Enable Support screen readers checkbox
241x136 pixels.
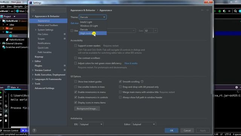point(75,46)
